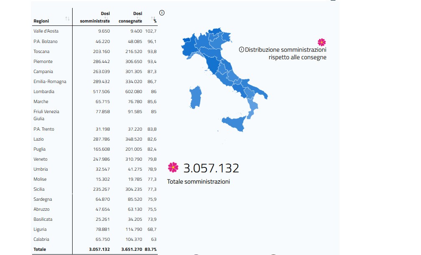The image size is (421, 255).
Task: Click Calabria row in the table
Action: [x=95, y=240]
